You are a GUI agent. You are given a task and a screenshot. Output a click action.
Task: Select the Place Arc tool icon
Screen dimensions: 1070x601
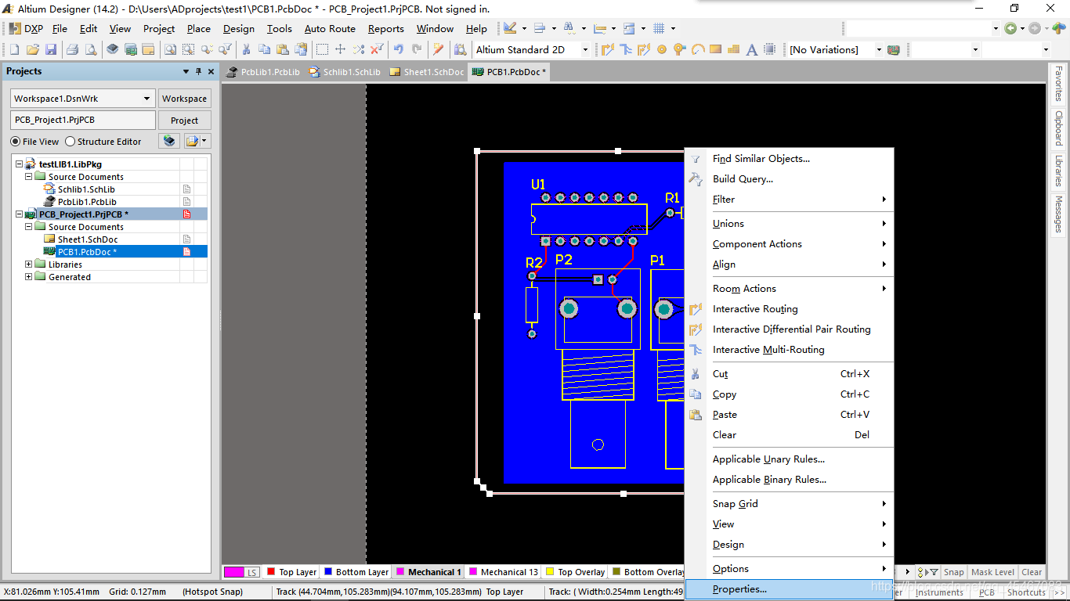pyautogui.click(x=697, y=49)
